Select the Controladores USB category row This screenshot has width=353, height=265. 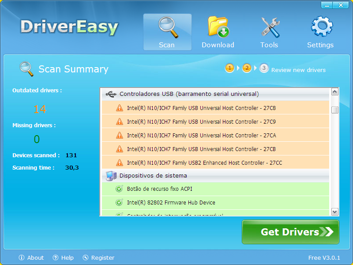pos(215,94)
